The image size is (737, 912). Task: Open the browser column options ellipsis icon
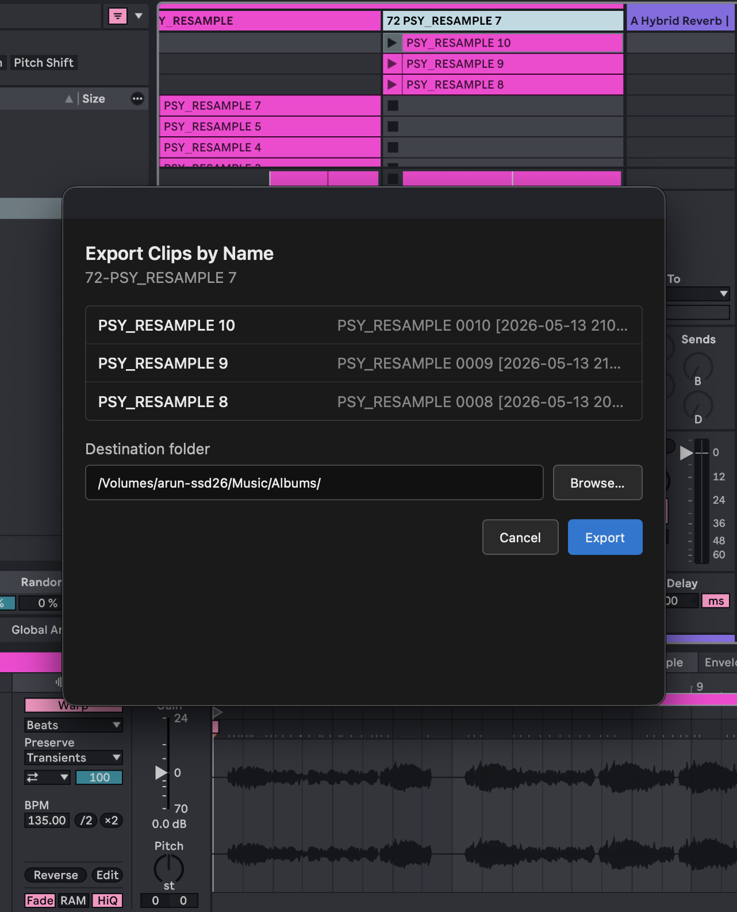click(137, 98)
